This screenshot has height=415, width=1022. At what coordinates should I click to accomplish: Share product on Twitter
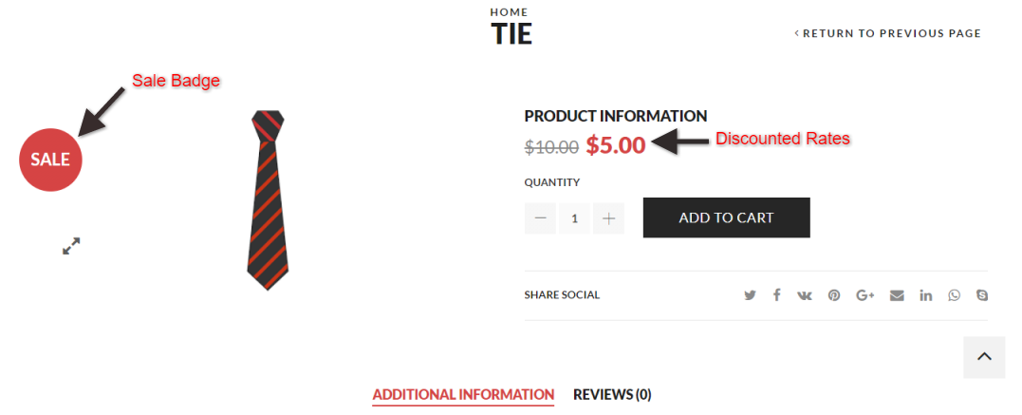(x=750, y=295)
